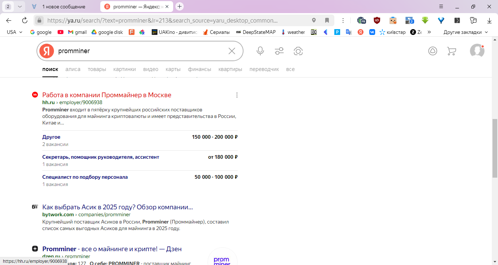Switch to the переводчик search tab
The image size is (498, 265).
coord(264,69)
